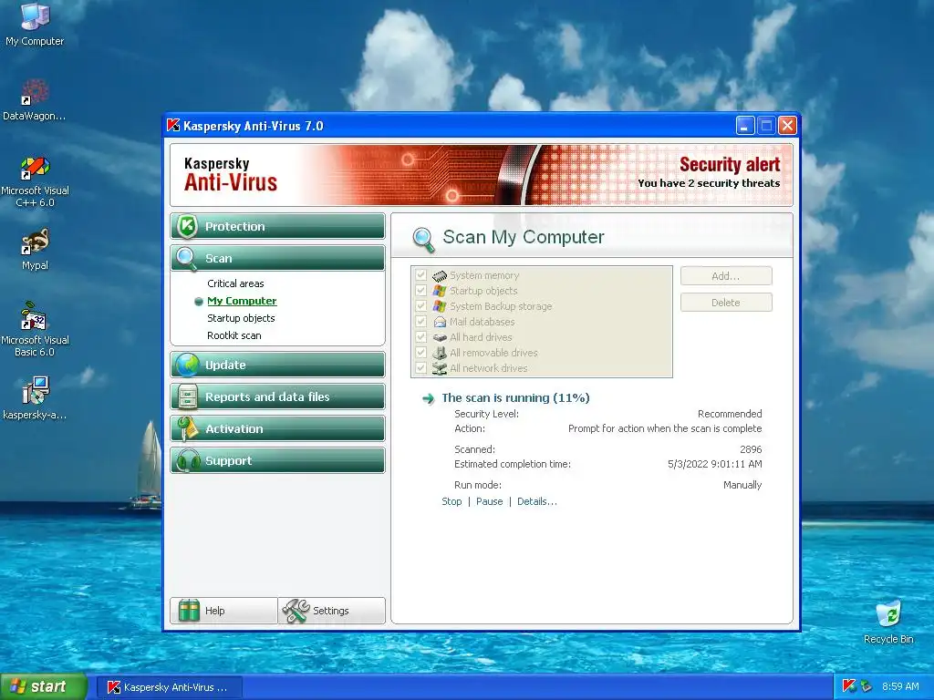Click the Settings tools icon
Image resolution: width=934 pixels, height=700 pixels.
tap(296, 611)
